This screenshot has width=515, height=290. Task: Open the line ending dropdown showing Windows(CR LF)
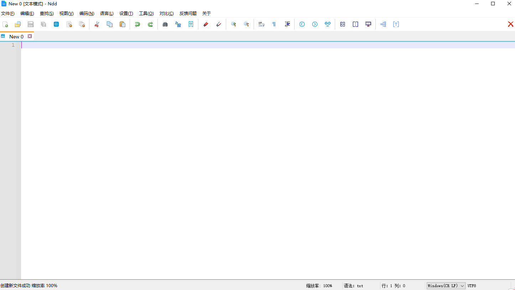[x=446, y=285]
